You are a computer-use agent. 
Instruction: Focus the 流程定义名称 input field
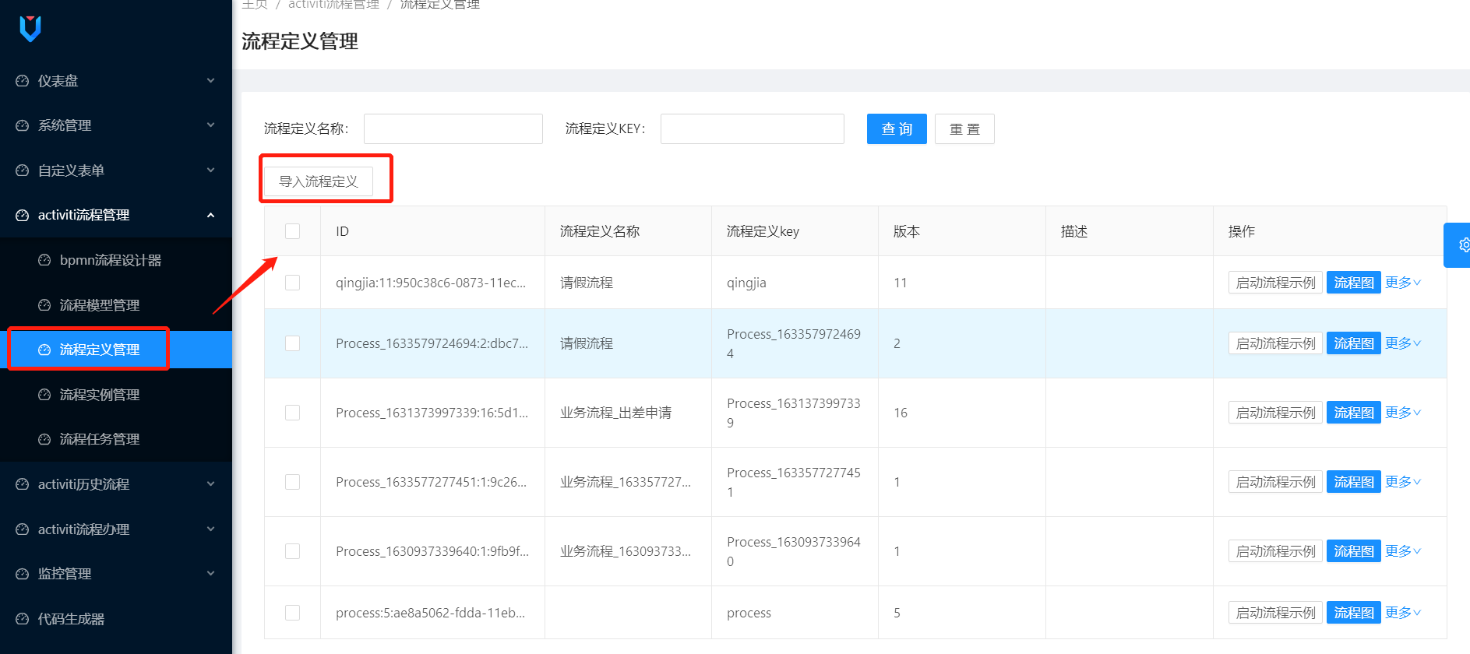tap(453, 129)
